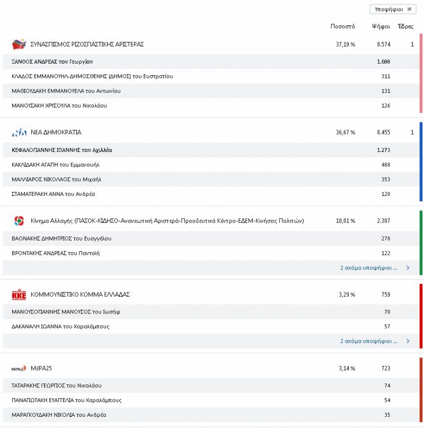Click the pink SYRIZA color bar
Image resolution: width=424 pixels, height=429 pixels.
[421, 73]
